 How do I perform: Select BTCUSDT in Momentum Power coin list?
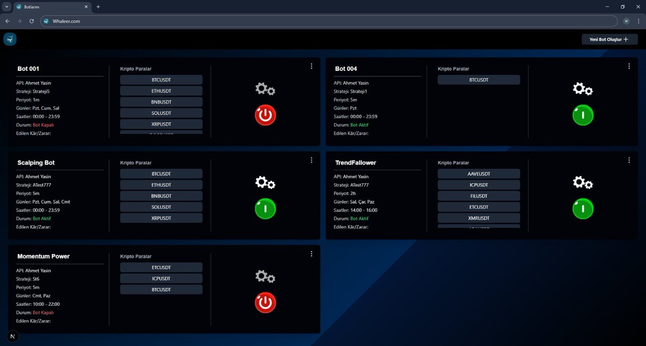[x=161, y=290]
